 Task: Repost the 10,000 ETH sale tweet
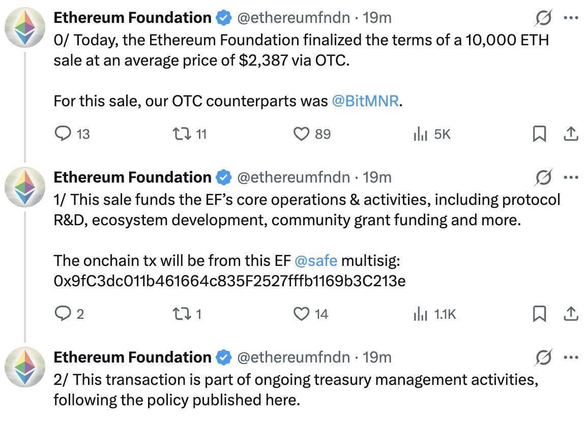click(x=180, y=134)
